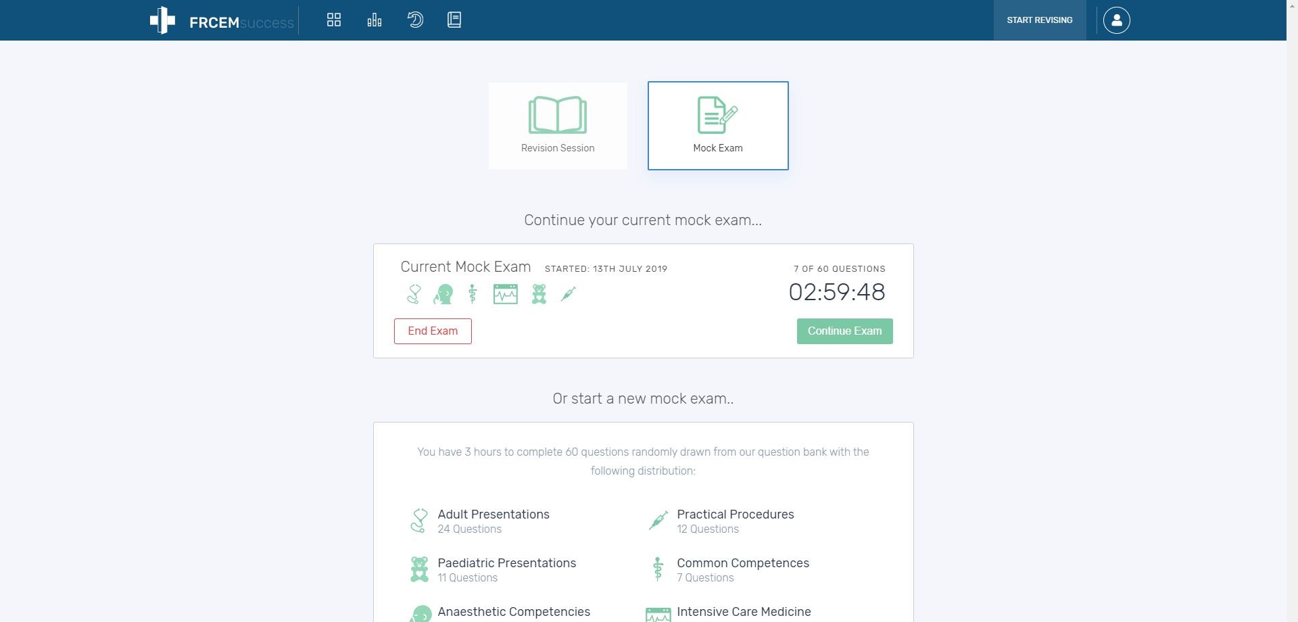
Task: Click the 'Paediatric Presentations' label
Action: click(507, 563)
